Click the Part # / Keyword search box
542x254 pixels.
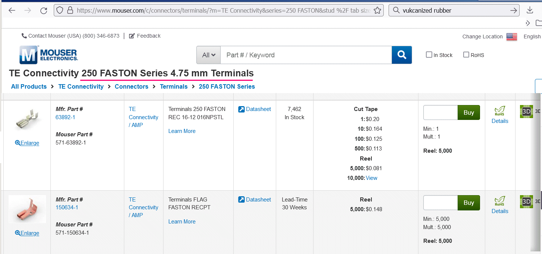click(306, 55)
